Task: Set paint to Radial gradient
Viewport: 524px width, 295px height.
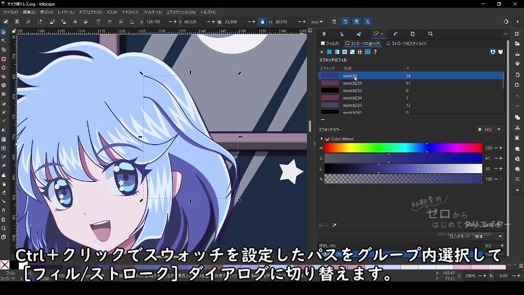Action: pyautogui.click(x=345, y=52)
